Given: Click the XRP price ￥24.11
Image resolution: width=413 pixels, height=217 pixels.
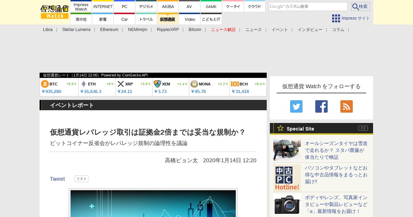Looking at the screenshot, I should [125, 91].
